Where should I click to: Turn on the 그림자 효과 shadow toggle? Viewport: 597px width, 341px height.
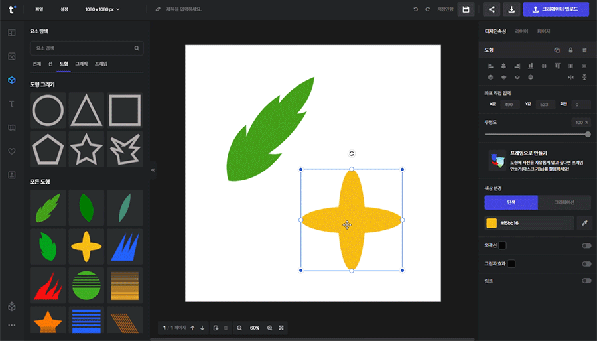coord(586,264)
